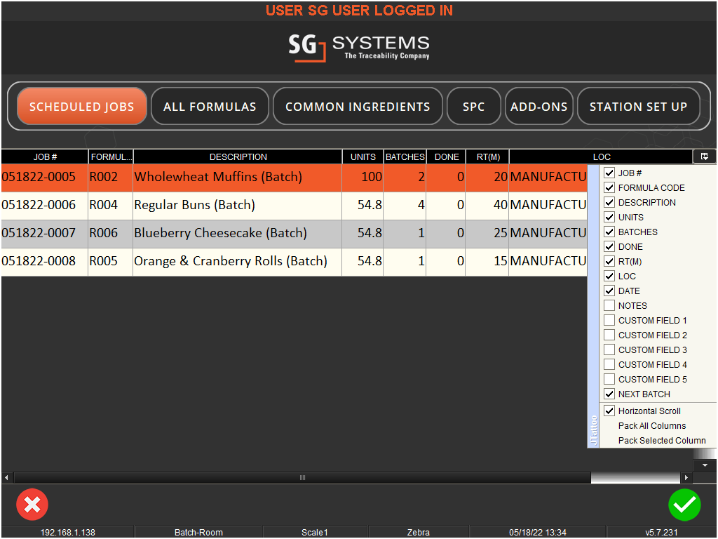Toggle the DESCRIPTION column checkbox

(x=609, y=202)
